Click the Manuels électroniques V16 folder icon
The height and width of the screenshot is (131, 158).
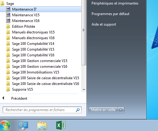pos(8,38)
